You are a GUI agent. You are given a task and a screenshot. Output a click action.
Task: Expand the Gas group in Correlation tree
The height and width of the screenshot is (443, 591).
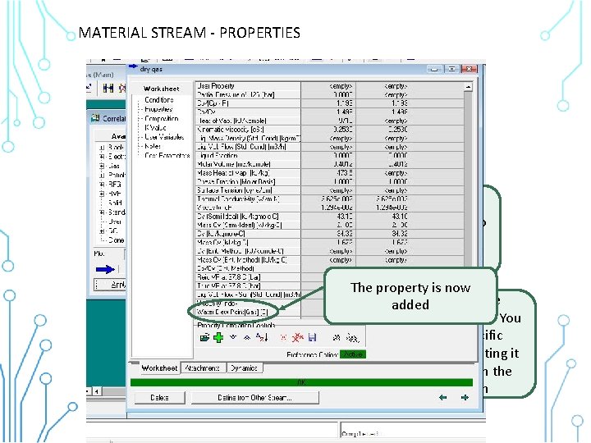pos(102,166)
